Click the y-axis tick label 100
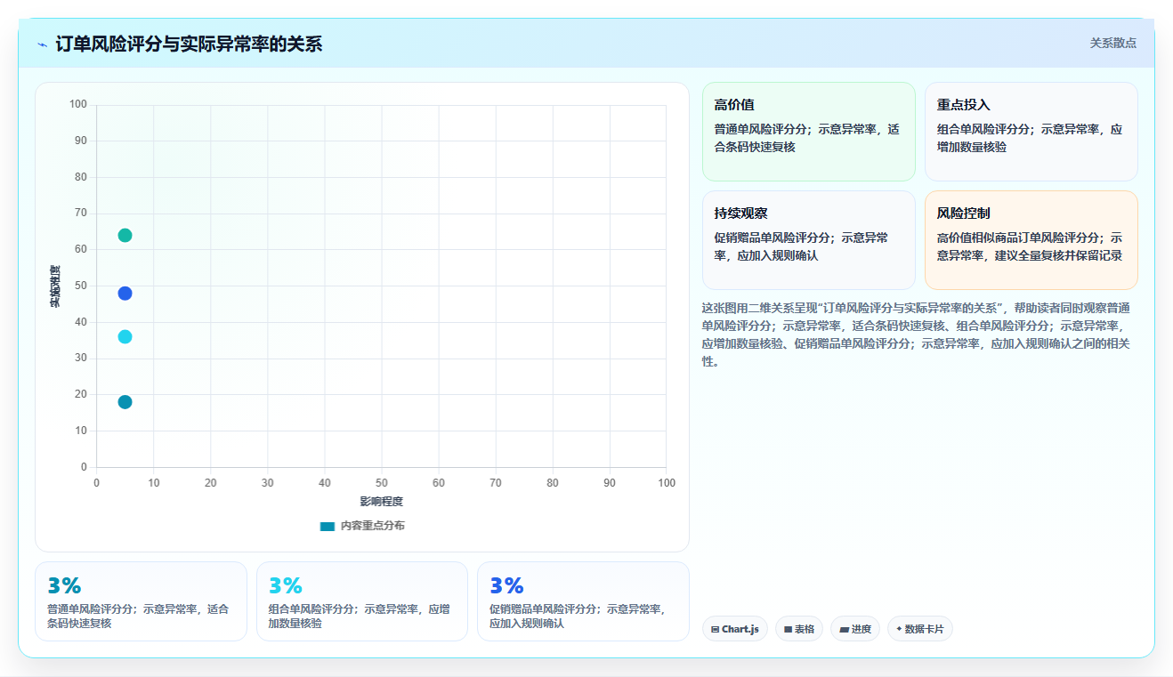Viewport: 1173px width, 677px height. [x=78, y=105]
